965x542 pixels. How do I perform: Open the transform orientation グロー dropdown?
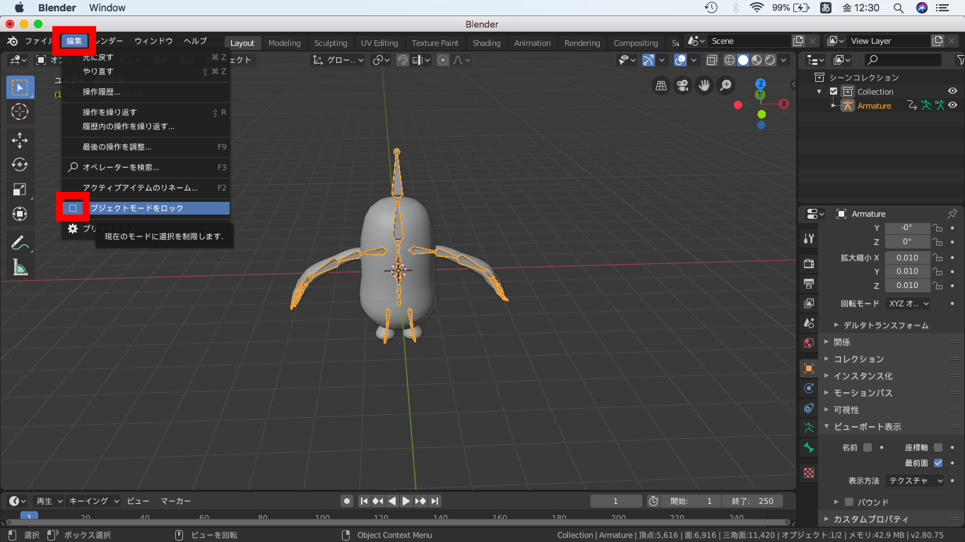(339, 61)
